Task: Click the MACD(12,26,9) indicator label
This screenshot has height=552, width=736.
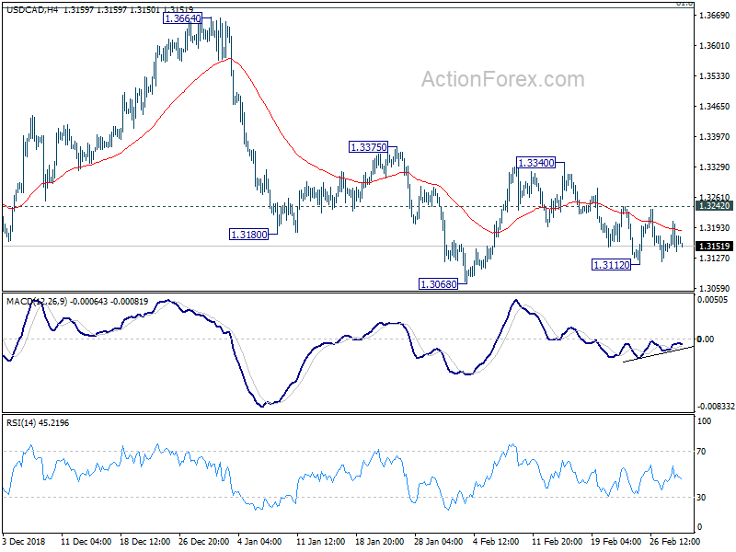Action: tap(37, 302)
